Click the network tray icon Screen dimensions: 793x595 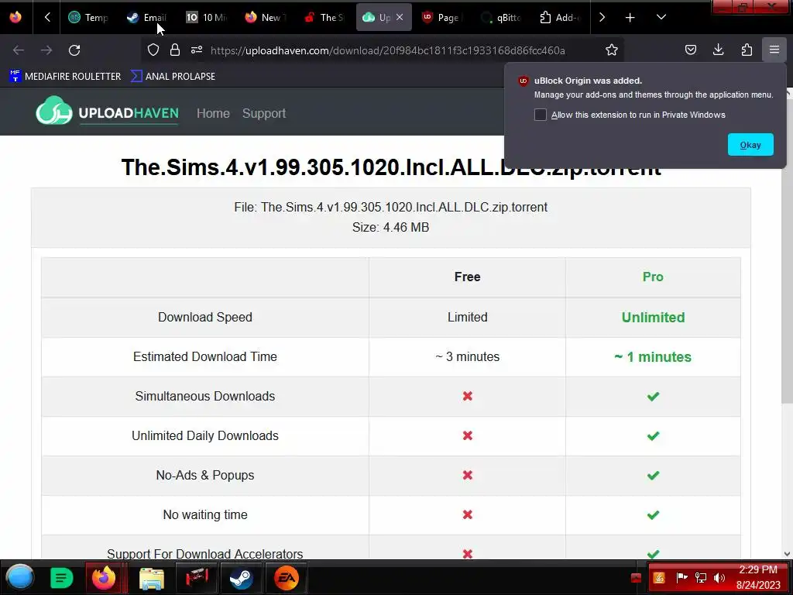tap(700, 577)
